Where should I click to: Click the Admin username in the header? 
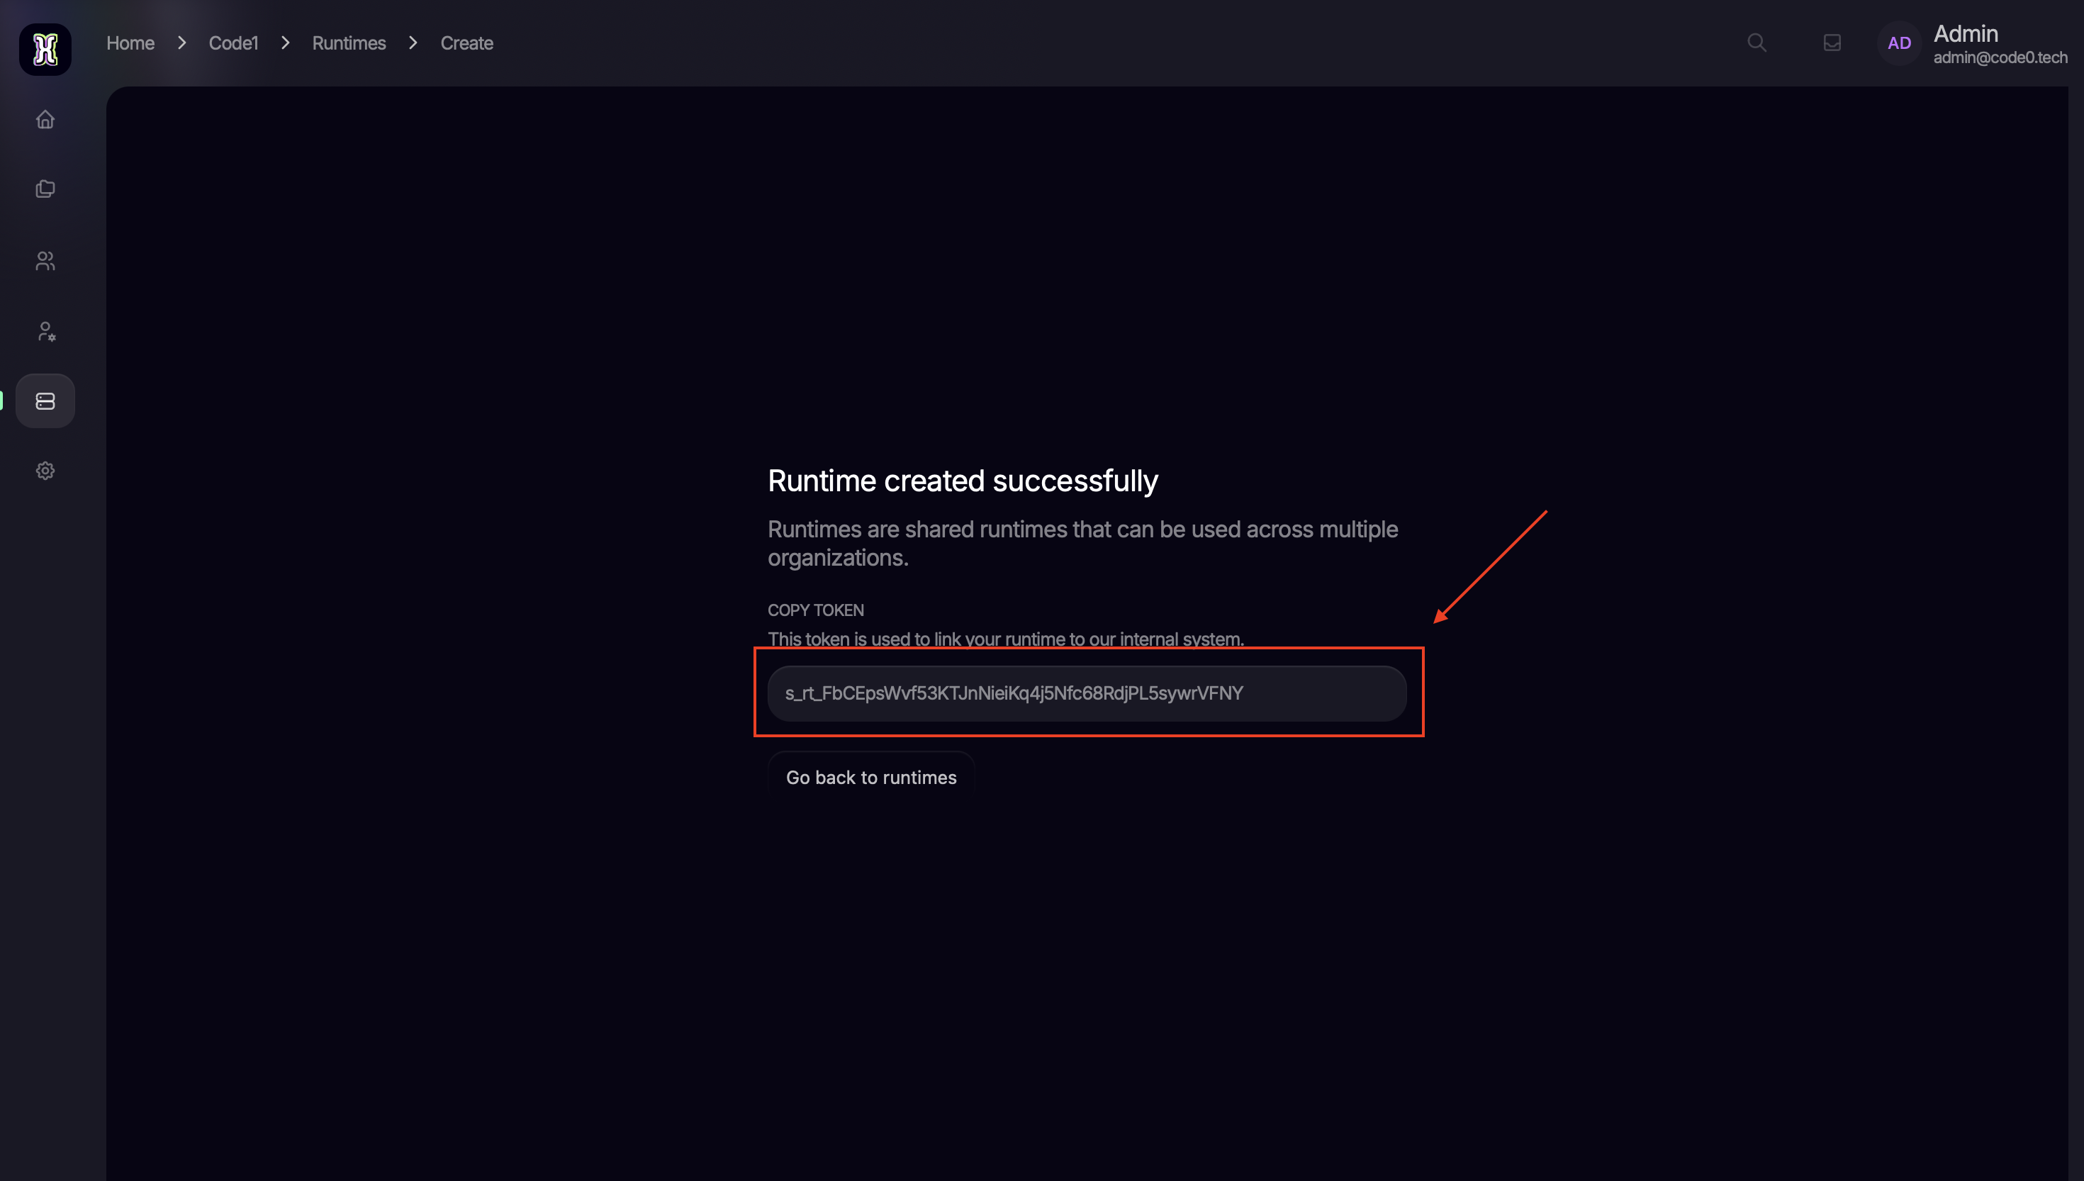pyautogui.click(x=1965, y=33)
